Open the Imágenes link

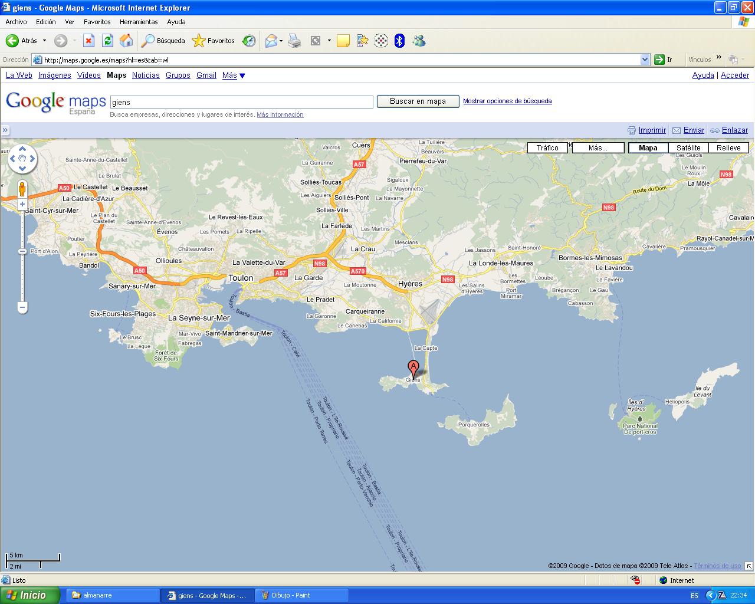(54, 75)
